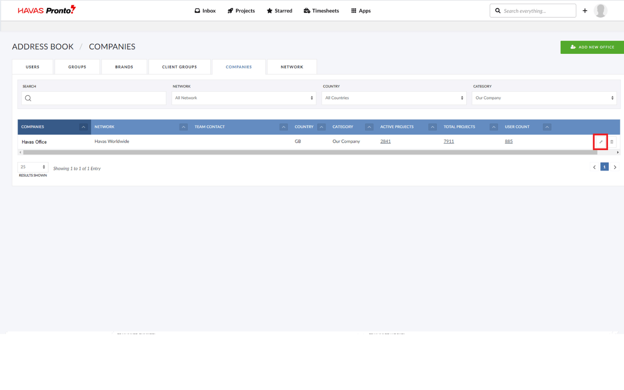Click the Havas Worldwide network cell
Screen dimensions: 624x390
point(112,141)
